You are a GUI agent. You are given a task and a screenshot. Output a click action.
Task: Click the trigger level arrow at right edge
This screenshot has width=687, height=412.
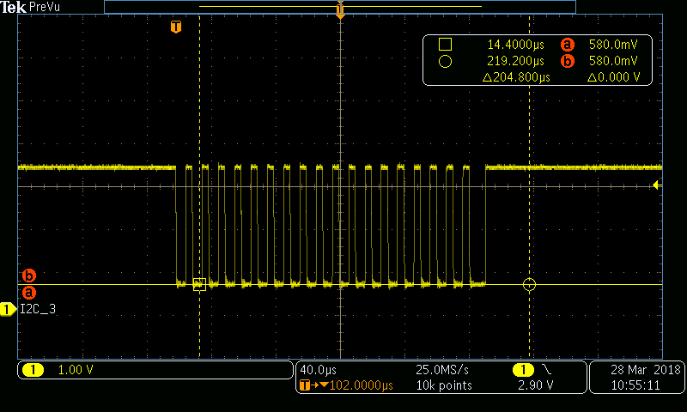656,185
